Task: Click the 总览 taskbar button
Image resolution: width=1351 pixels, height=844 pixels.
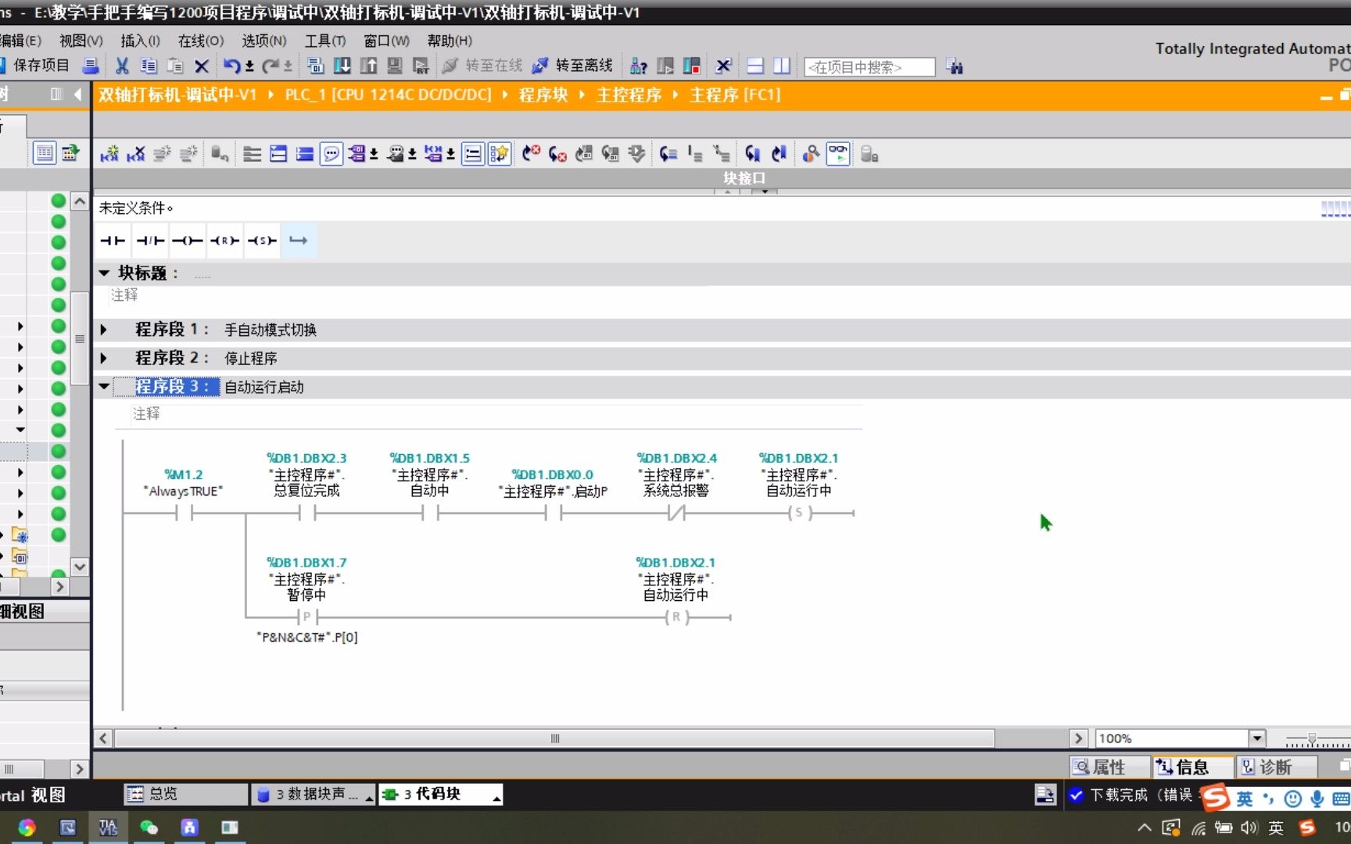Action: [185, 794]
